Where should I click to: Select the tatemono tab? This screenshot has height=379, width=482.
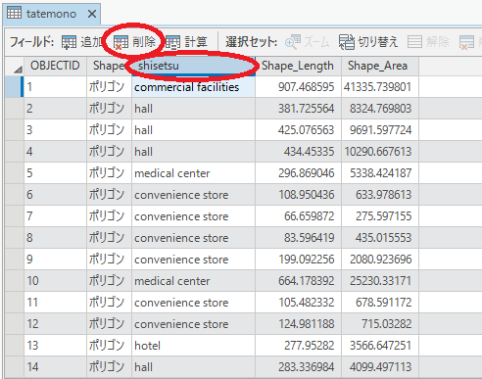coord(52,14)
